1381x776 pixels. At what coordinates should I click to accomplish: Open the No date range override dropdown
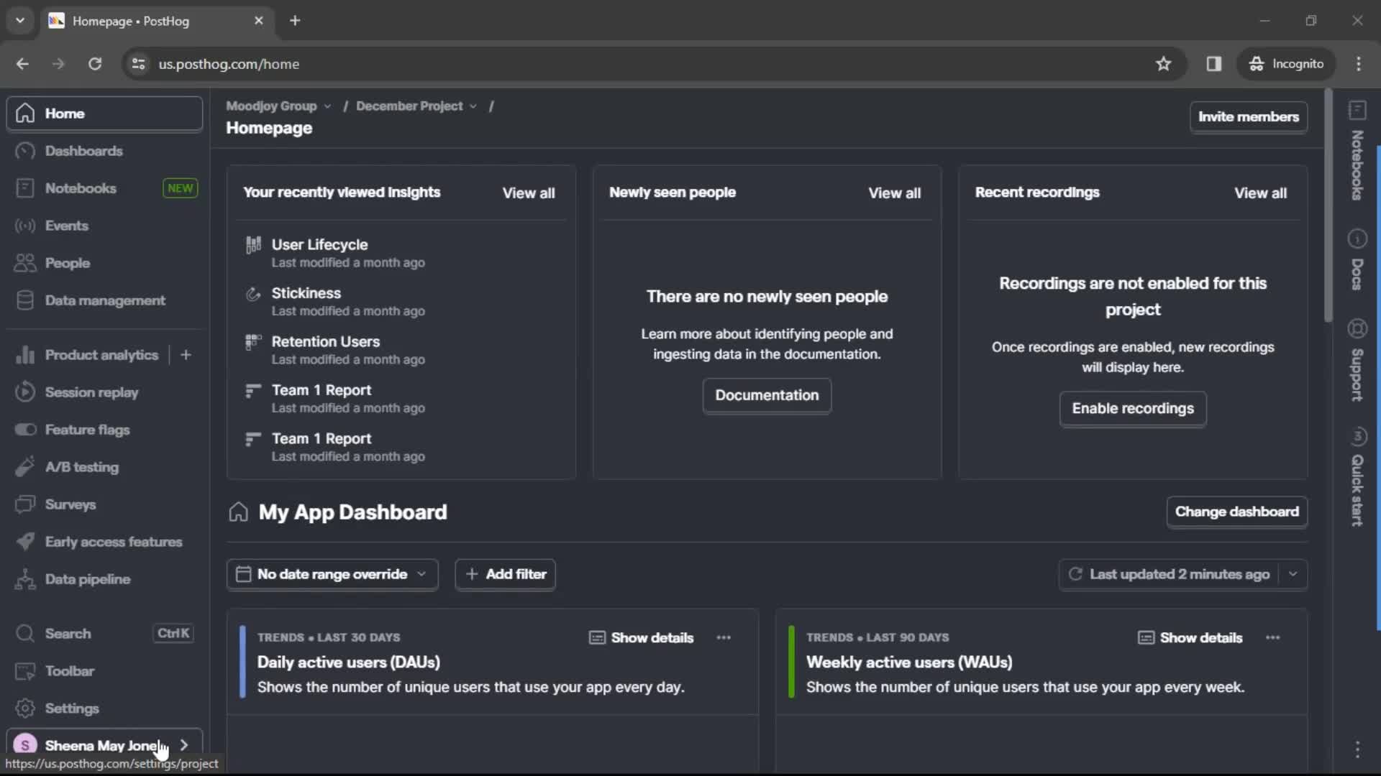click(332, 574)
